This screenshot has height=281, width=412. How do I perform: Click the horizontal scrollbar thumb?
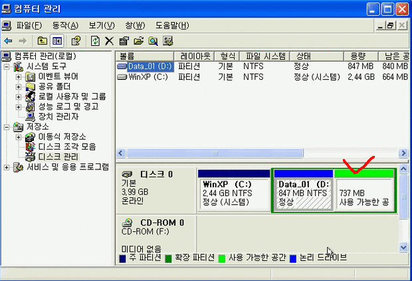215,153
